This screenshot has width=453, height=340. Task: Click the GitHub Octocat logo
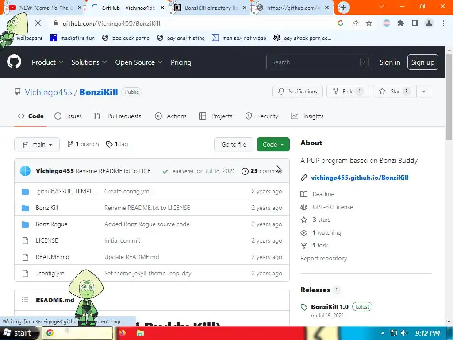point(14,62)
